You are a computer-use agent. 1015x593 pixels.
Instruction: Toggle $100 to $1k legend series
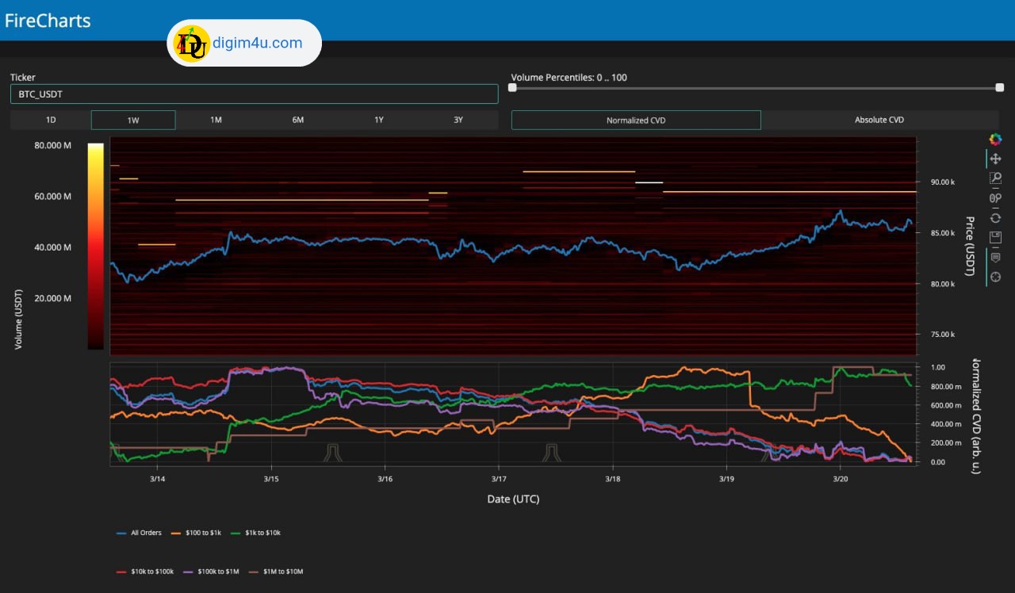(x=197, y=533)
